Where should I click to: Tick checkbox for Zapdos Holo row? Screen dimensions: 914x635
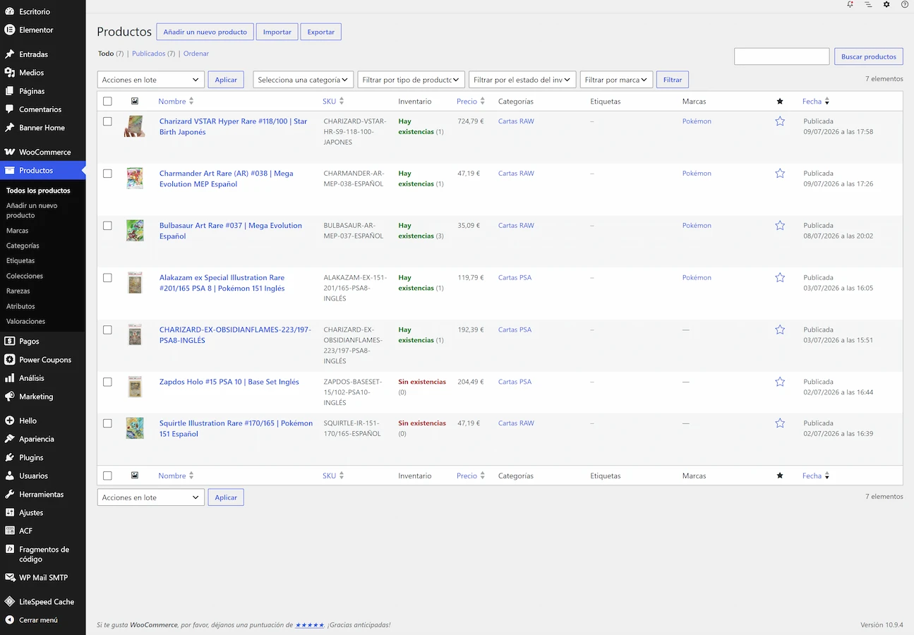[x=107, y=382]
